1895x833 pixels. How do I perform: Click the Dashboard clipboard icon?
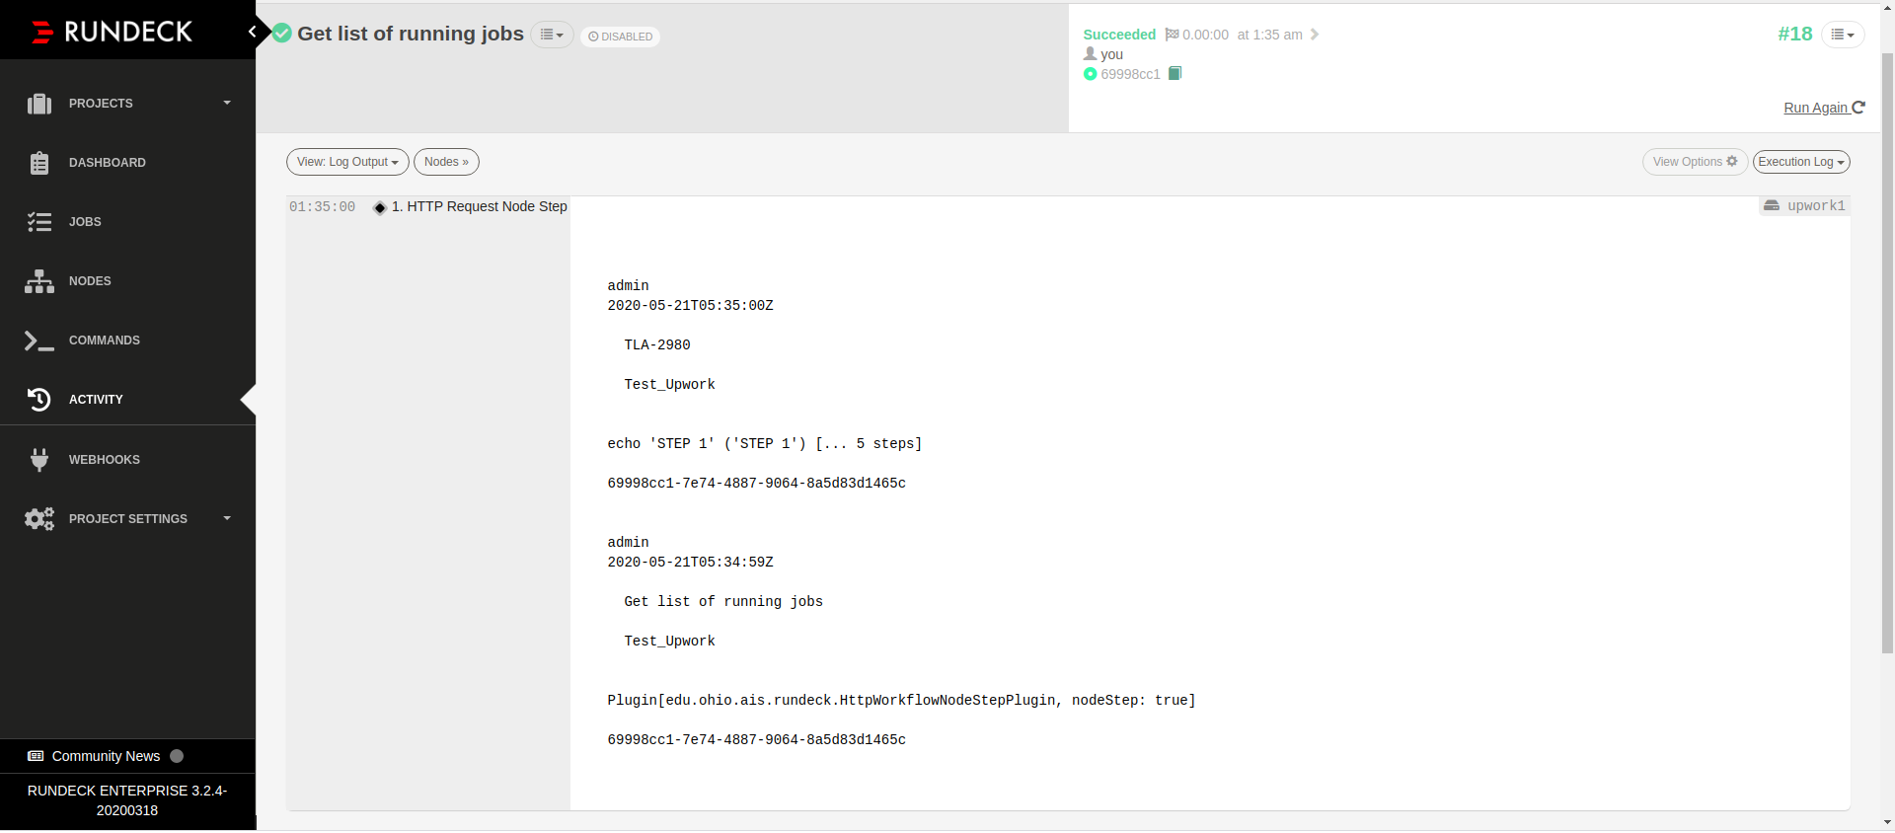tap(39, 163)
